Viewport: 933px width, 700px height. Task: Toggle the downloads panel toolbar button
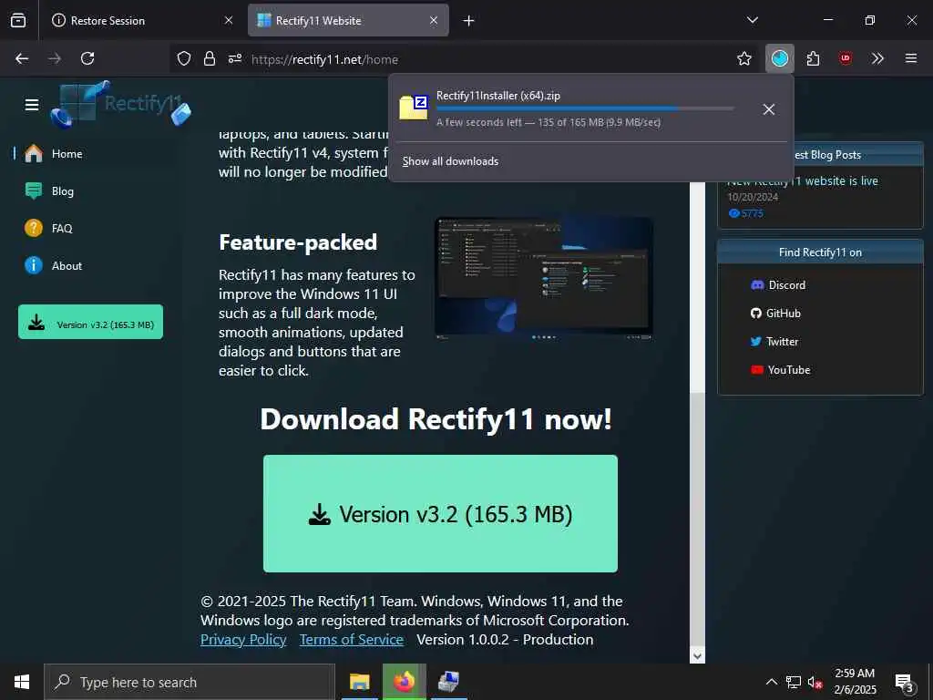tap(780, 58)
